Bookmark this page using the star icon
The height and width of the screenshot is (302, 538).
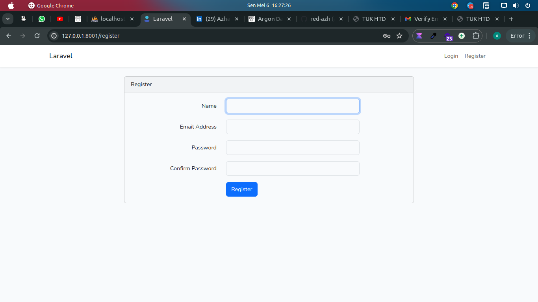coord(399,36)
